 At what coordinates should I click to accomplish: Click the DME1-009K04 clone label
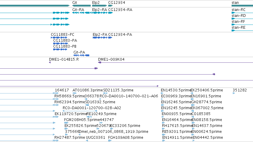(111, 59)
